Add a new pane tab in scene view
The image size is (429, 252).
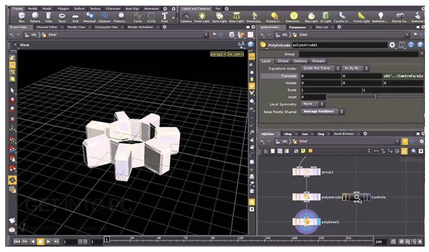click(164, 27)
